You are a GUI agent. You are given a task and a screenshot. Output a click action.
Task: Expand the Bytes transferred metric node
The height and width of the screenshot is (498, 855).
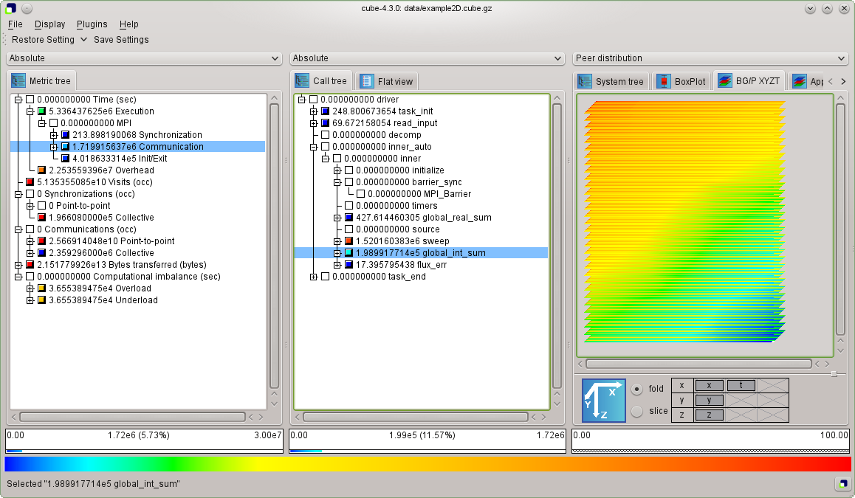click(x=18, y=265)
